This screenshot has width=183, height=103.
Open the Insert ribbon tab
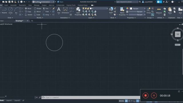tap(6, 5)
